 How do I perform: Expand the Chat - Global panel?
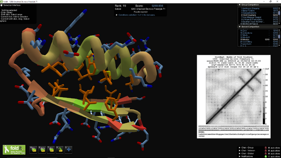click(x=240, y=154)
